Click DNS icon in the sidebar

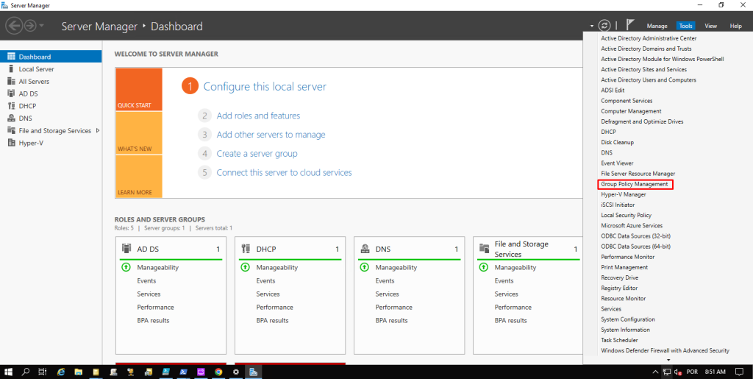pyautogui.click(x=12, y=118)
